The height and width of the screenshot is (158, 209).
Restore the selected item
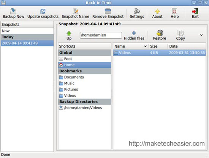click(x=160, y=35)
